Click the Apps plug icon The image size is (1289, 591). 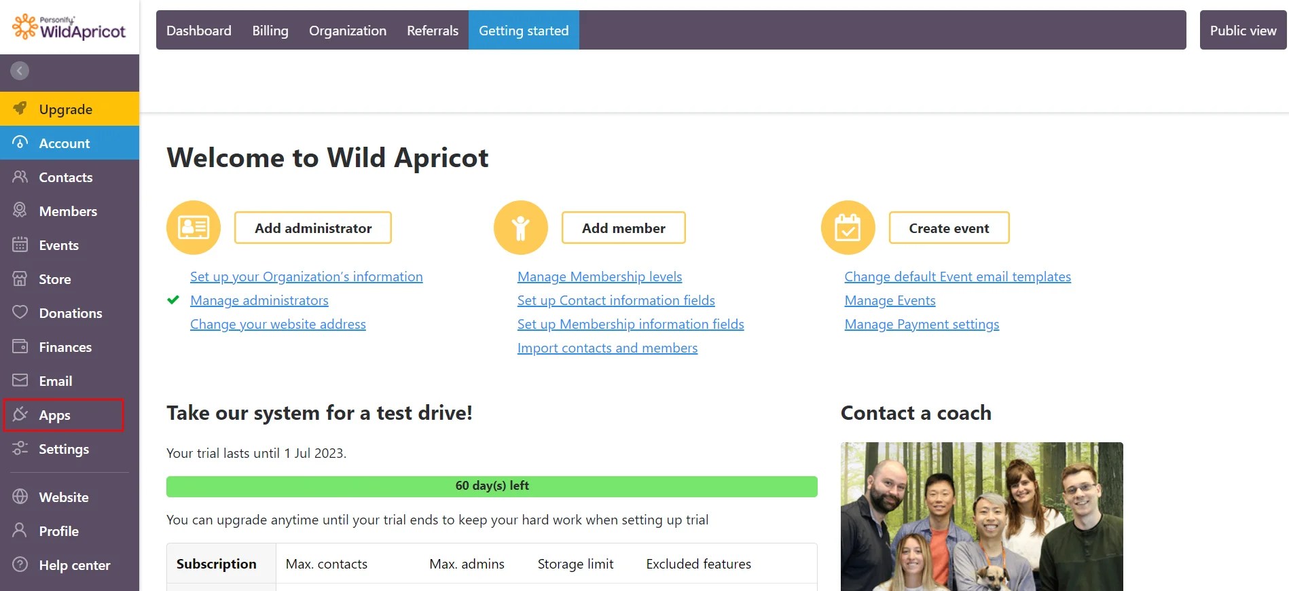[x=20, y=414]
